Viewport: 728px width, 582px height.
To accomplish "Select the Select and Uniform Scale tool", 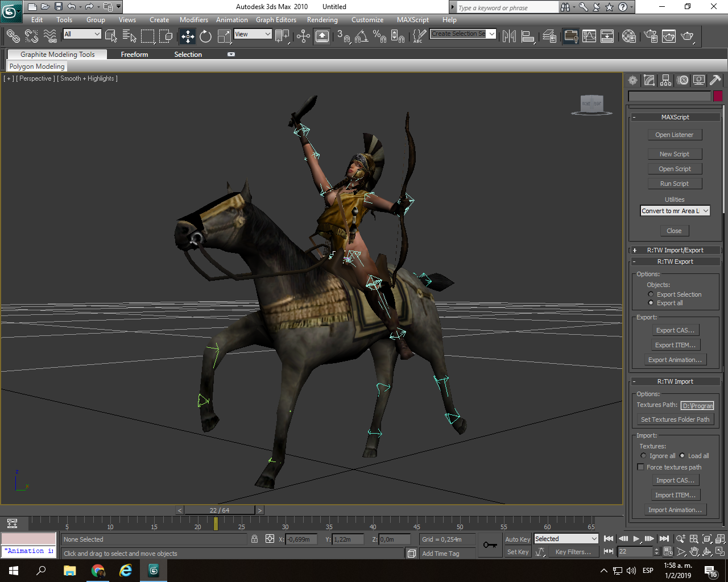I will (225, 36).
